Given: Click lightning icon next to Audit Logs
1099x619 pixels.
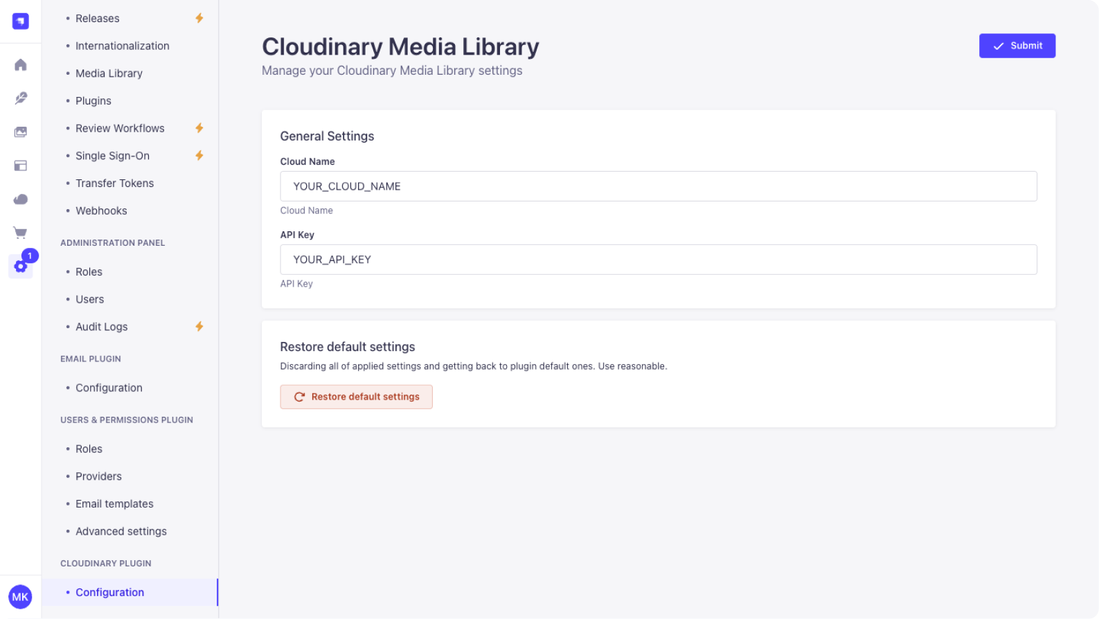Looking at the screenshot, I should (199, 326).
